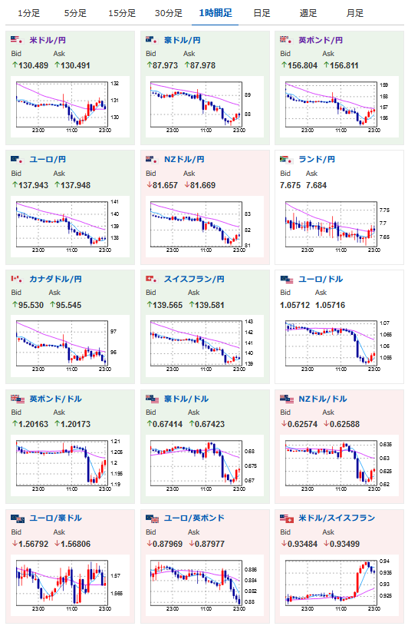Click the flag icon beside ユーロ/英ポンド
The height and width of the screenshot is (626, 408).
[x=152, y=518]
